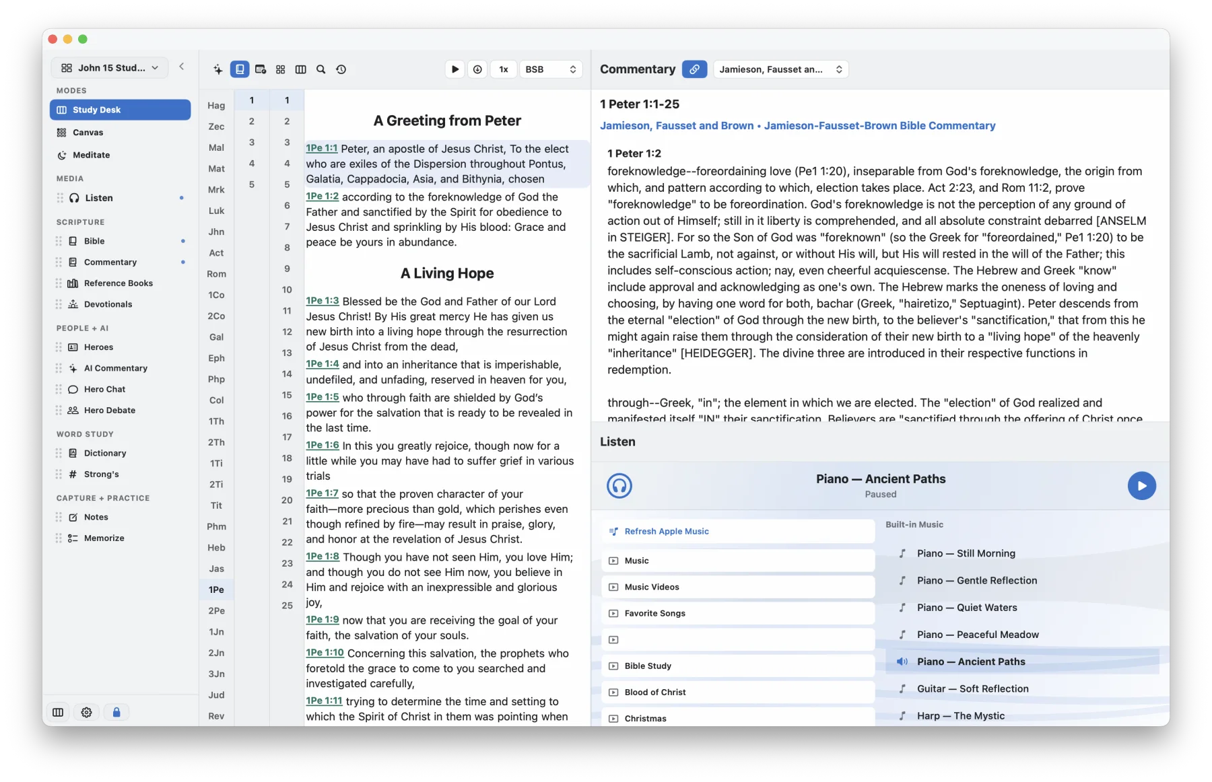This screenshot has width=1212, height=782.
Task: Select Piano — Gentle Reflection track
Action: [x=1023, y=580]
